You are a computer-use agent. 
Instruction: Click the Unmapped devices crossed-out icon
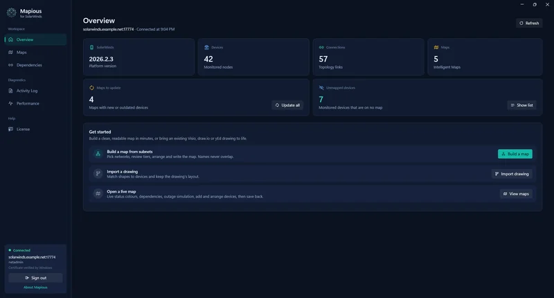pyautogui.click(x=321, y=88)
